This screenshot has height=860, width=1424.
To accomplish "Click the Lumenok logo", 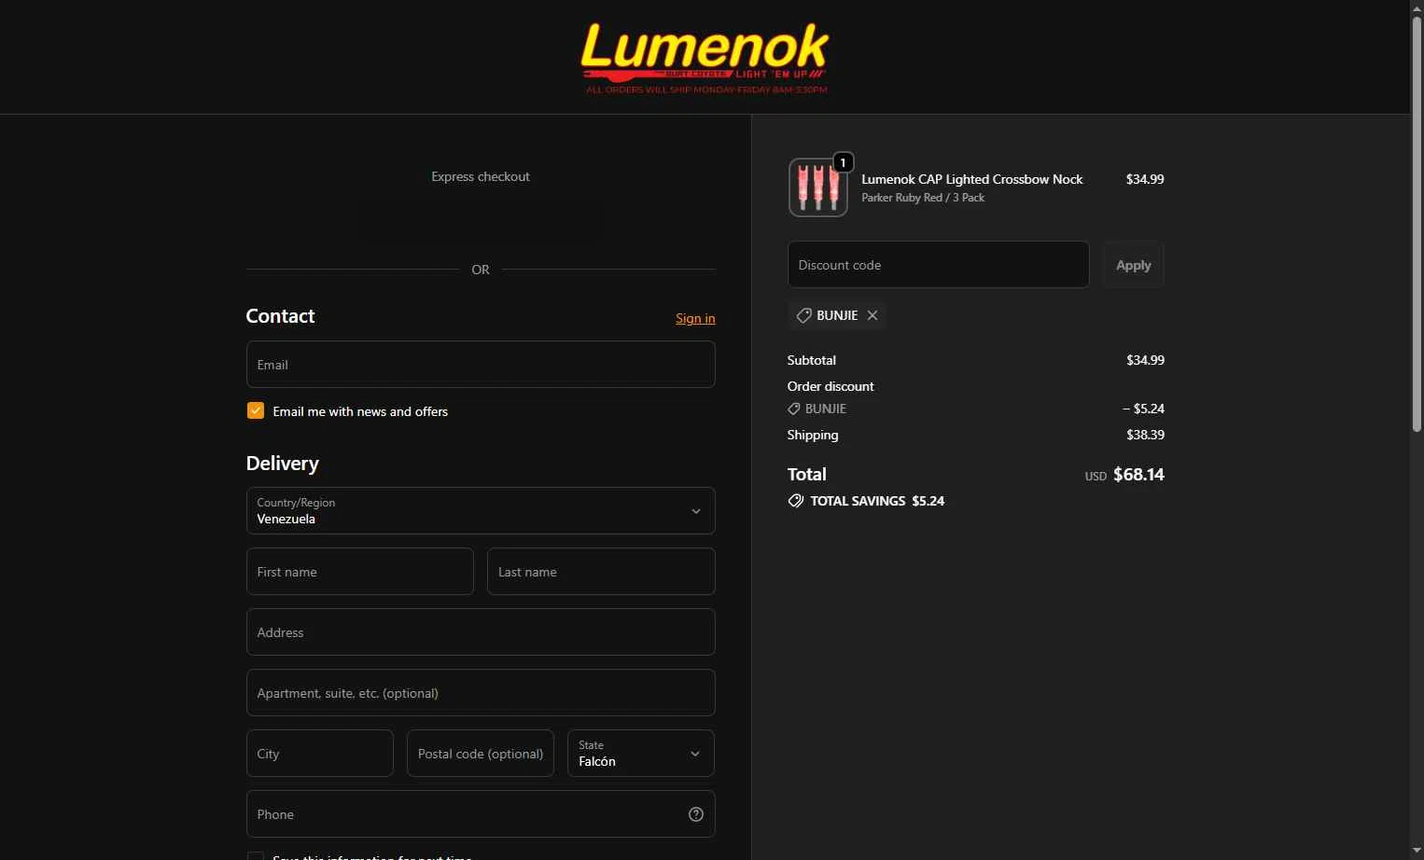I will click(705, 58).
